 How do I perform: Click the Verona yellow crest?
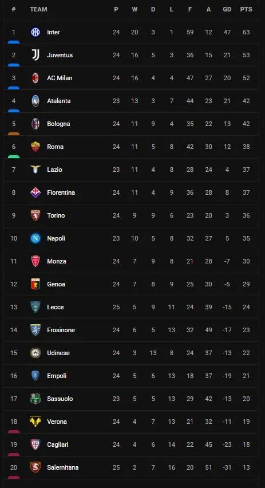(35, 422)
